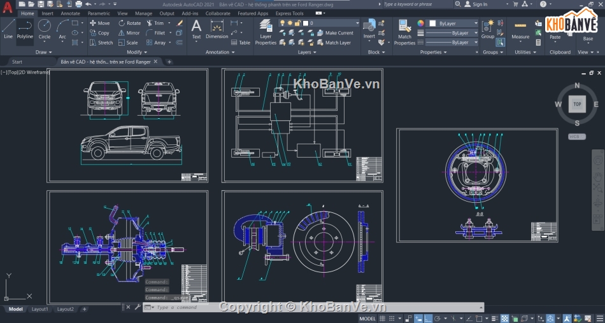
Task: Toggle drawing grid display in status bar
Action: 382,319
